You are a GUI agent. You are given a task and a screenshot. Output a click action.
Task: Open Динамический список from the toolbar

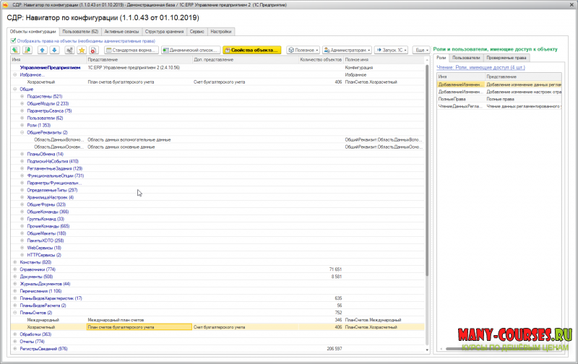[x=190, y=51]
